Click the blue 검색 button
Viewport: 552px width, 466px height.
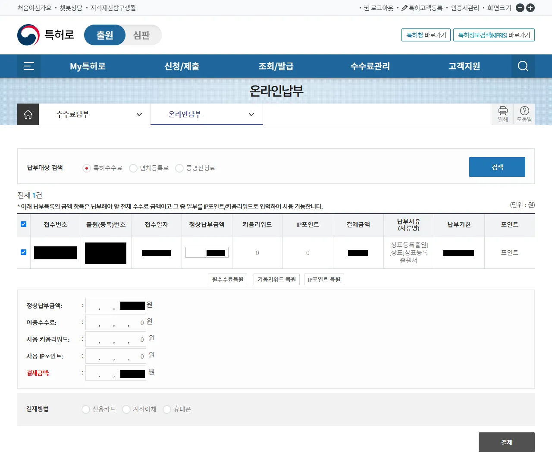pyautogui.click(x=497, y=167)
